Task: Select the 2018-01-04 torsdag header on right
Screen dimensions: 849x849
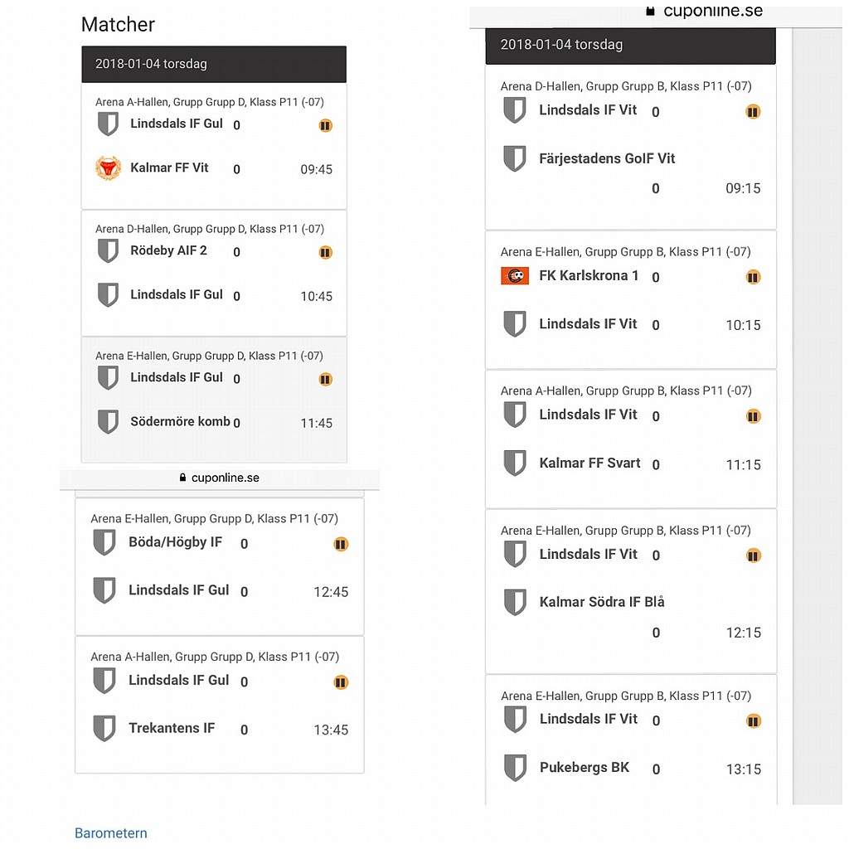Action: point(630,45)
